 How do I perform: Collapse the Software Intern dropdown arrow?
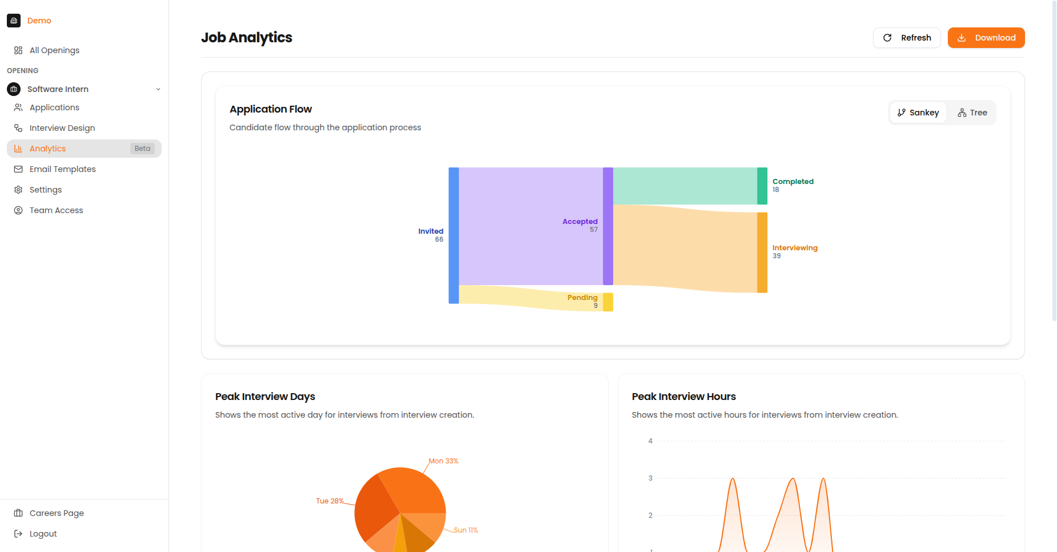tap(158, 89)
